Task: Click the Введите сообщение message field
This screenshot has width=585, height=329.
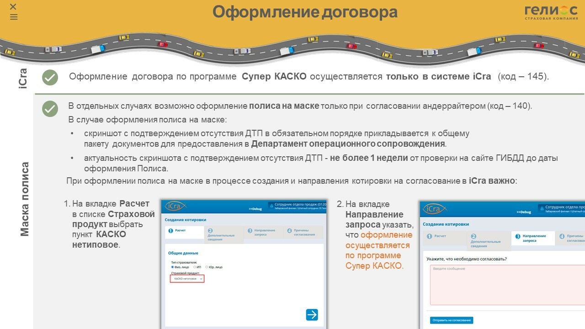Action: click(x=507, y=285)
